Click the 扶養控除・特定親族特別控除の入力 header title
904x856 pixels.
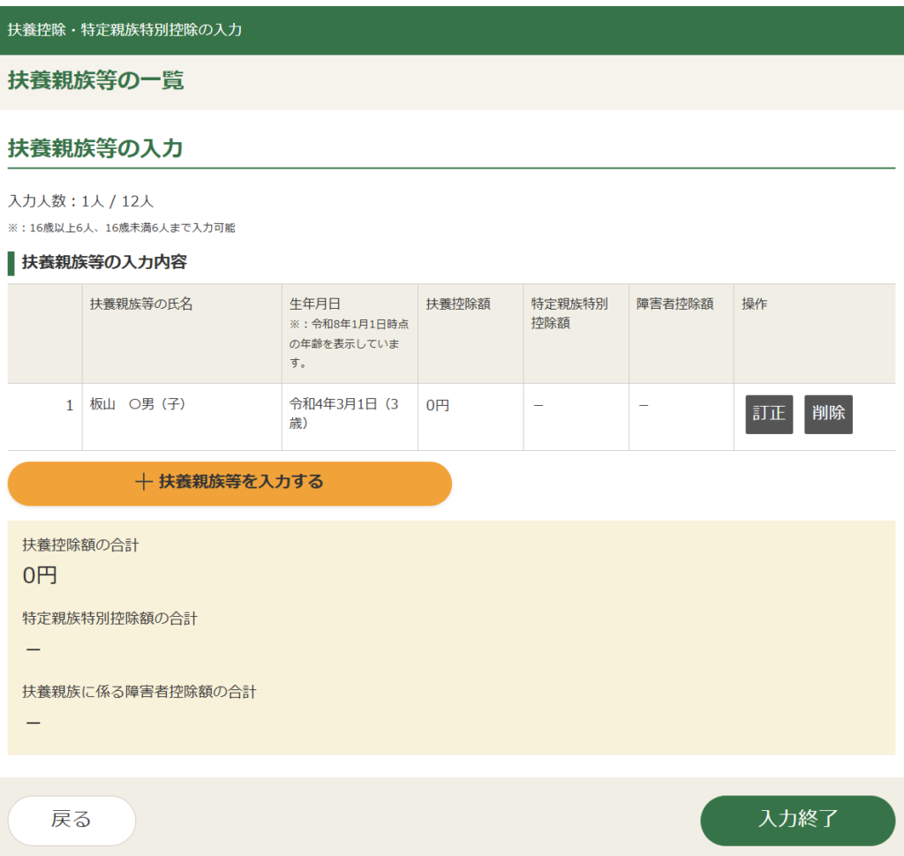click(x=124, y=30)
